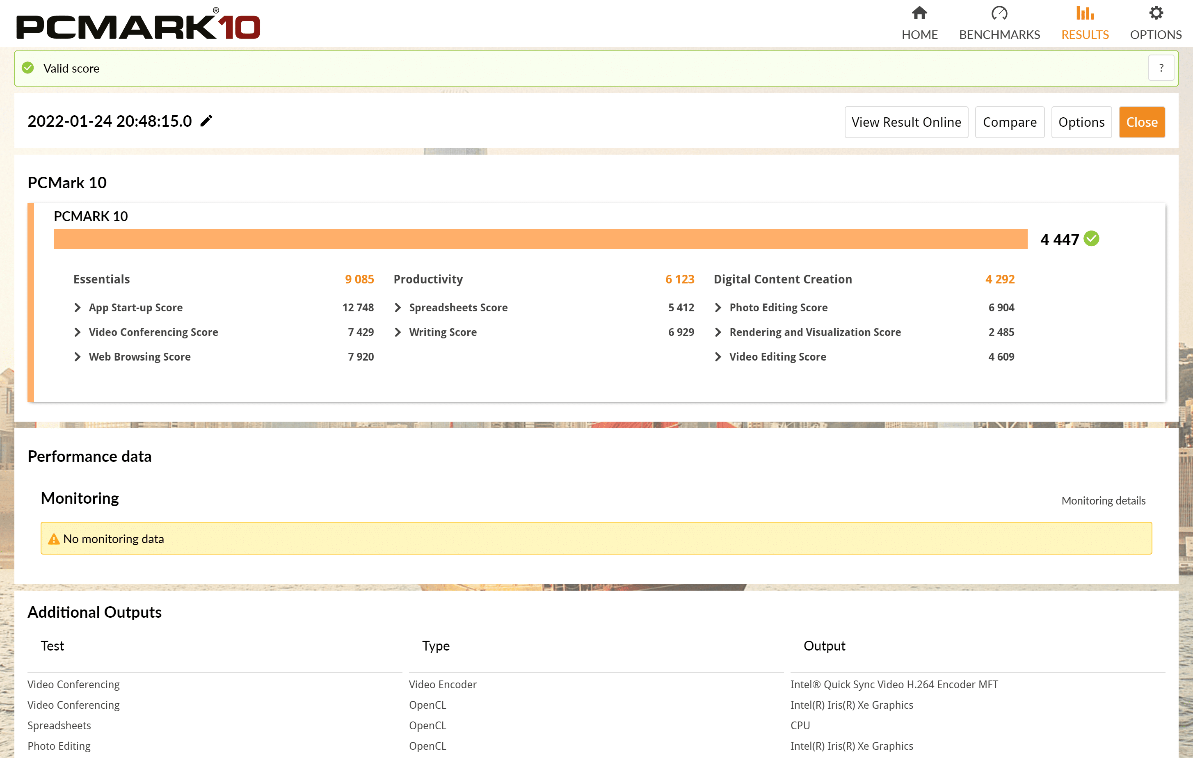Expand Spreadsheets Score chevron

click(x=398, y=308)
